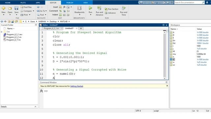
Task: Click the Breakpoints icon
Action: 79,8
